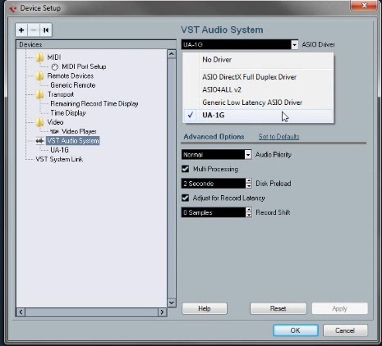
Task: Click the horizontal scrollbar right arrow
Action: [162, 312]
